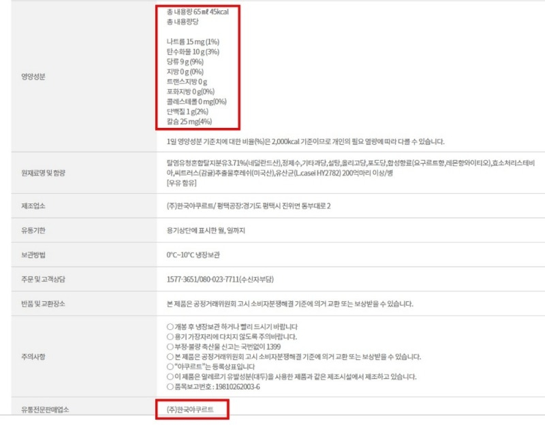Click the 영양성분 row label
The width and height of the screenshot is (545, 430).
(33, 78)
